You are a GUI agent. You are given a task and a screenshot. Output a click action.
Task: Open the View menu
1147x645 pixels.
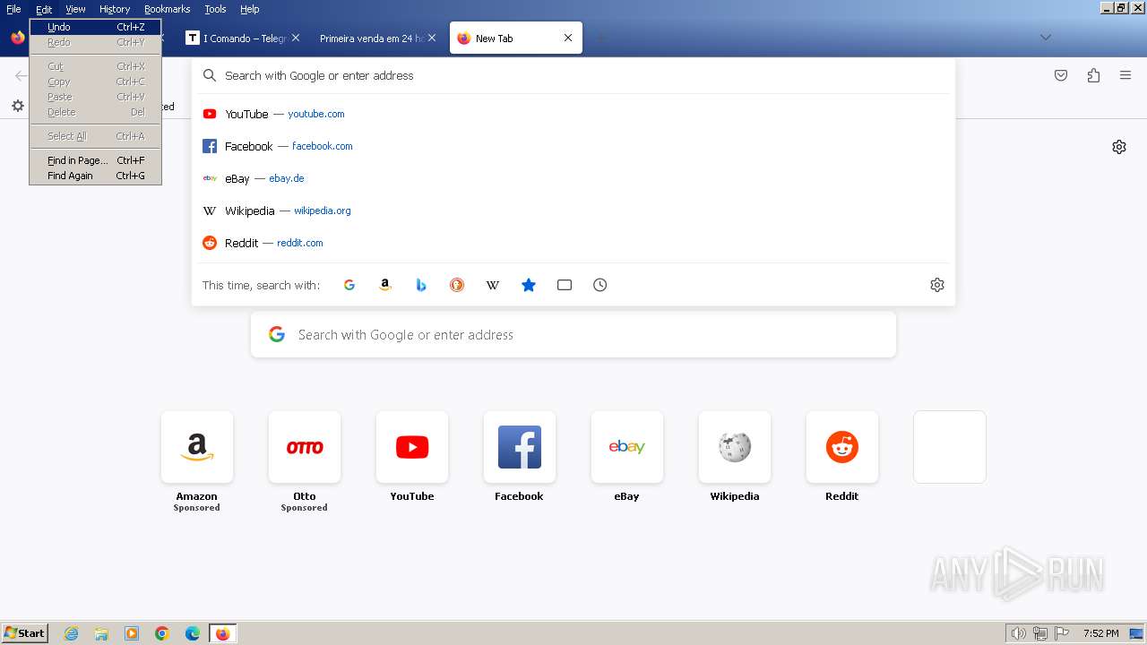coord(75,9)
